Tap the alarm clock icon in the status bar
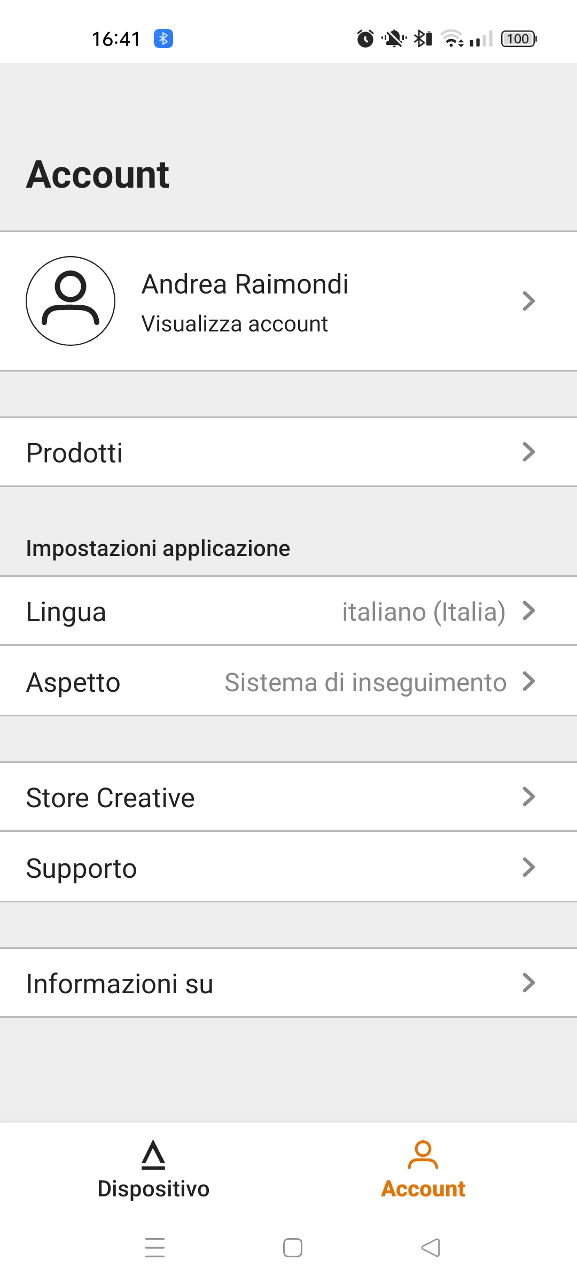This screenshot has height=1283, width=577. coord(365,38)
